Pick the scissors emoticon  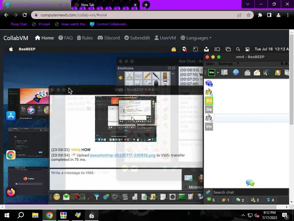129,76
